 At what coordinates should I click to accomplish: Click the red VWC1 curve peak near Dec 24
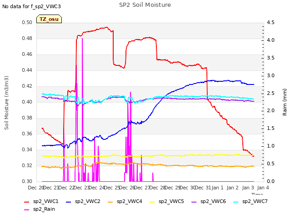click(x=106, y=27)
